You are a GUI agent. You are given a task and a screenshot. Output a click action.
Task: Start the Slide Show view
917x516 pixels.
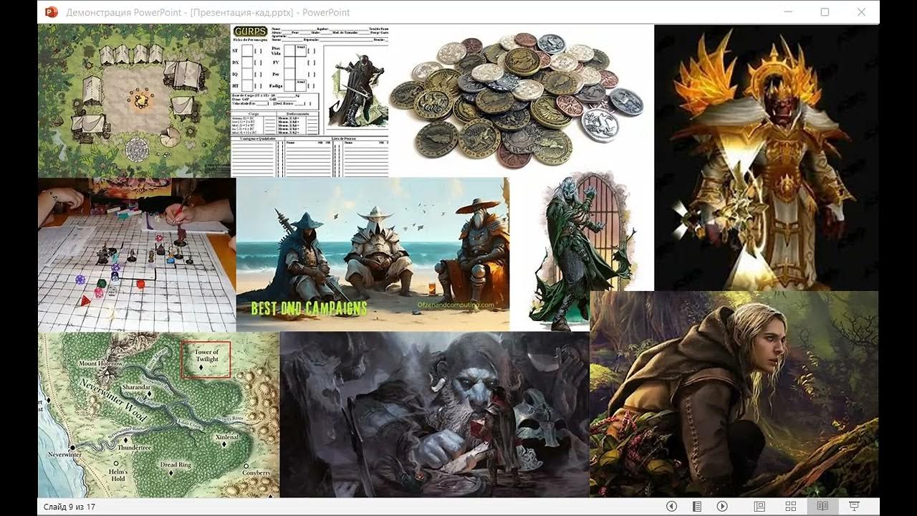(x=854, y=506)
